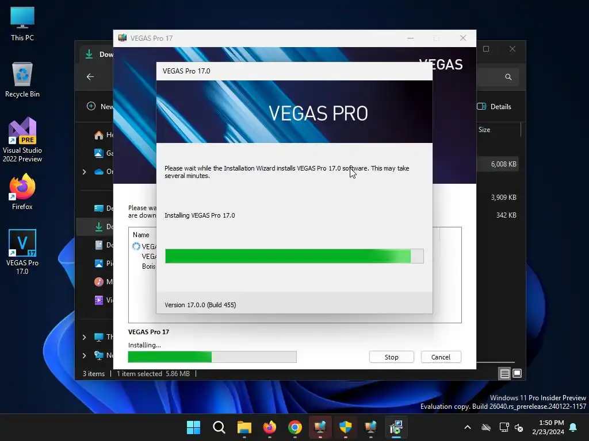Viewport: 589px width, 441px height.
Task: Launch Visual Studio 2022 Preview shortcut
Action: point(22,140)
